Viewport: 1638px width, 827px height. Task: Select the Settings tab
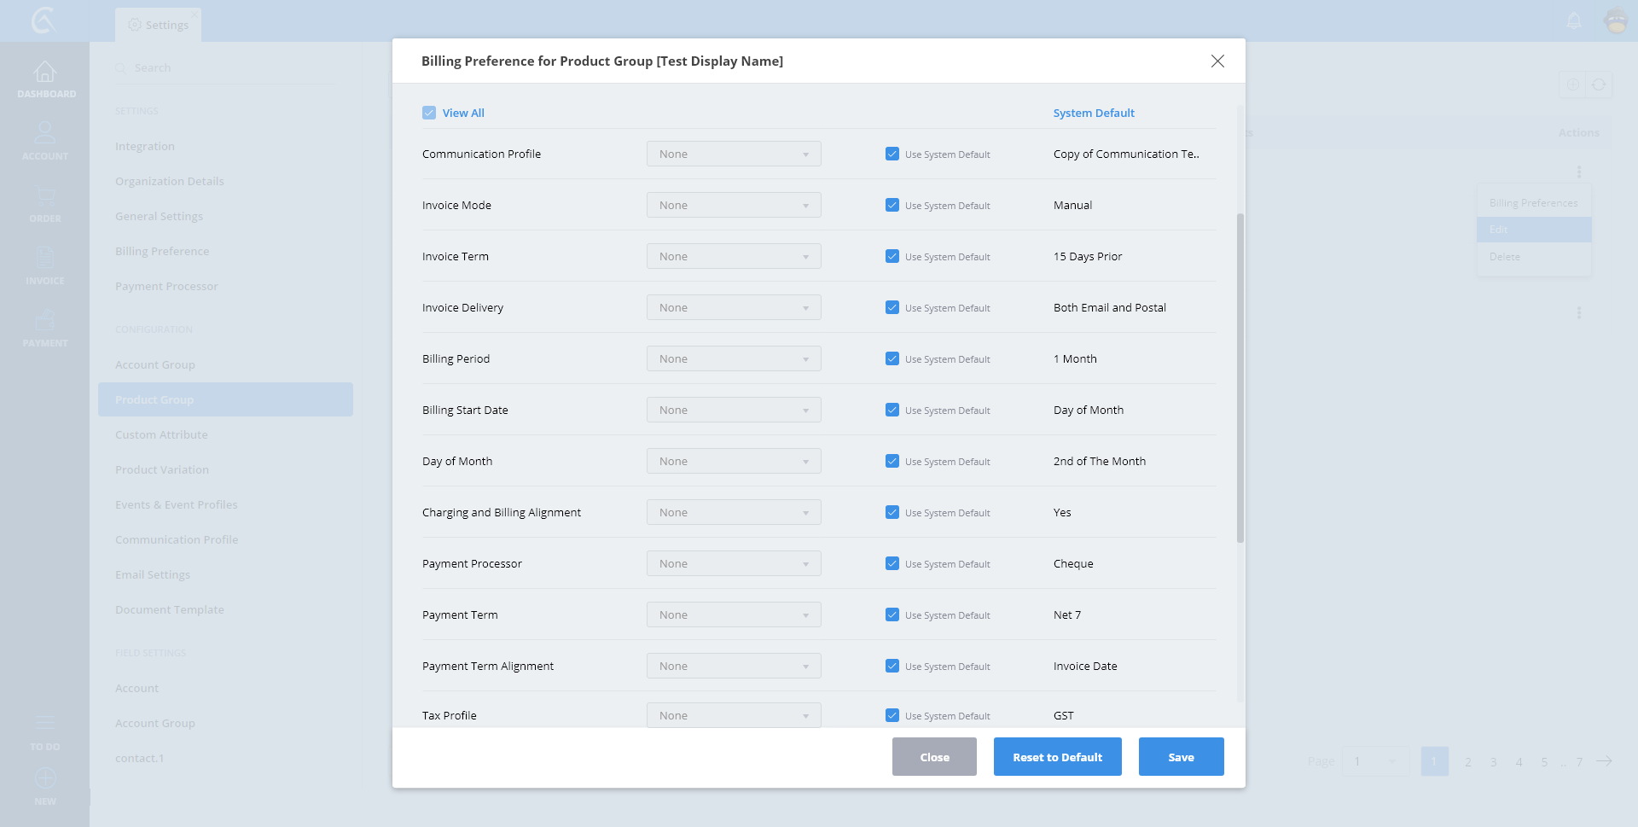click(159, 25)
